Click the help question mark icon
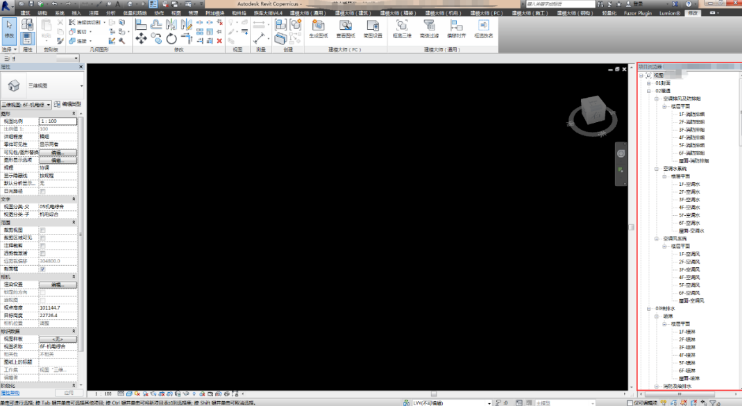 [689, 3]
